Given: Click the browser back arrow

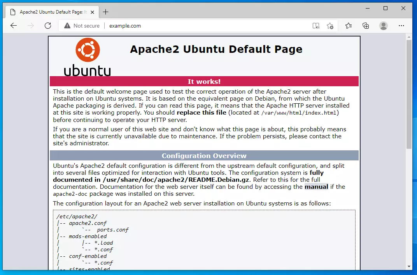Looking at the screenshot, I should pos(14,26).
